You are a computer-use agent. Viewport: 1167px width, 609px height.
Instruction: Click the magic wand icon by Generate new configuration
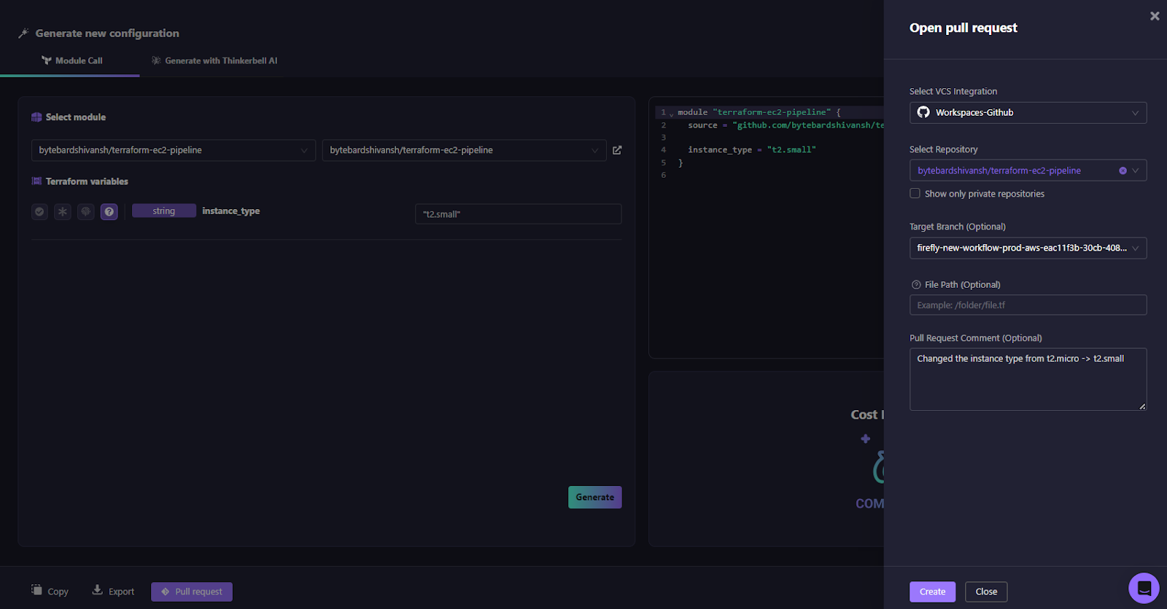23,34
